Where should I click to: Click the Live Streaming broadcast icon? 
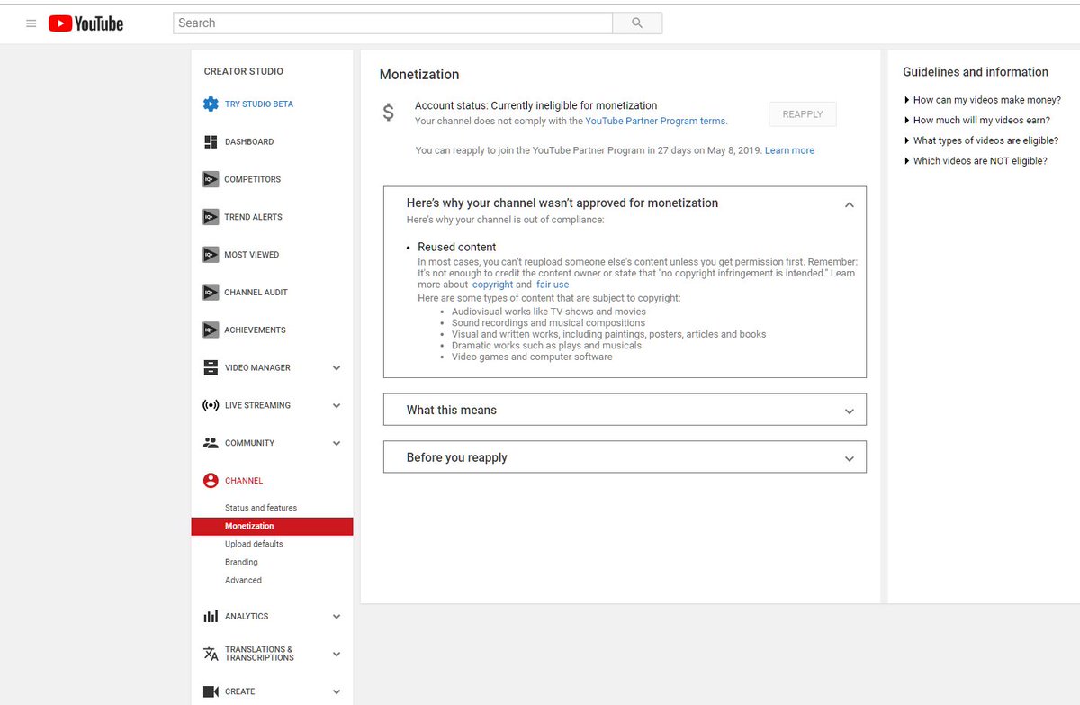pyautogui.click(x=211, y=405)
